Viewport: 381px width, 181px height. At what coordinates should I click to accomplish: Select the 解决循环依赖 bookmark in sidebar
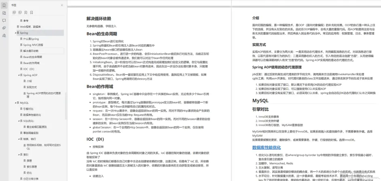pyautogui.click(x=31, y=51)
